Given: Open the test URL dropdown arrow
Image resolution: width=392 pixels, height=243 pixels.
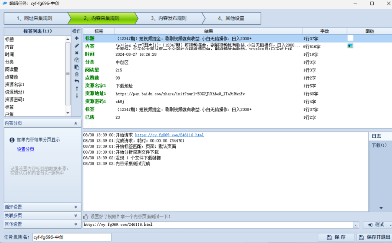Looking at the screenshot, I should [x=356, y=225].
